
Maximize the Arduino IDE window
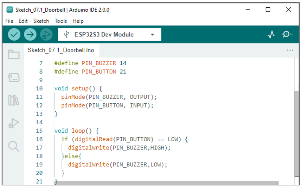pyautogui.click(x=268, y=9)
